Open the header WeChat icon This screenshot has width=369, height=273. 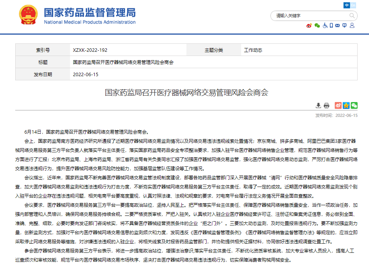click(x=317, y=26)
